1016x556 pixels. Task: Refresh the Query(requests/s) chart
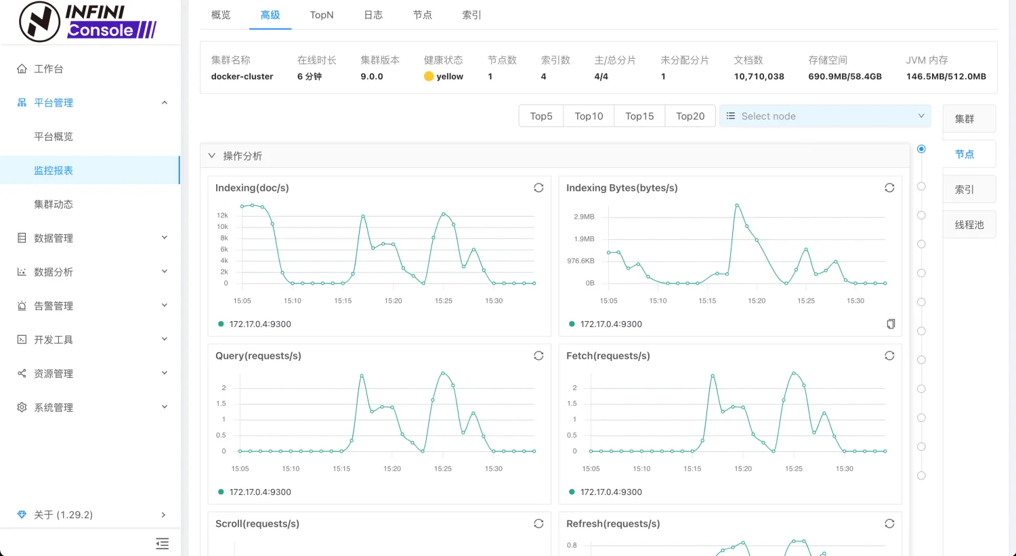(x=538, y=356)
